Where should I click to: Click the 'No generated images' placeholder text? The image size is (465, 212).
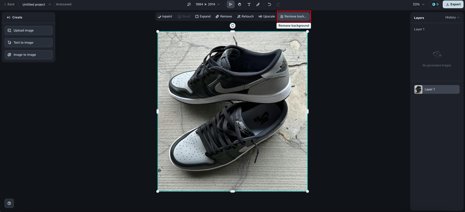click(437, 65)
